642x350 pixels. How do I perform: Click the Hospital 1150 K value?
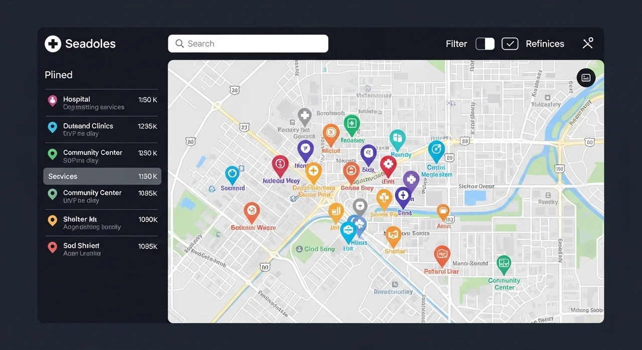(x=147, y=100)
